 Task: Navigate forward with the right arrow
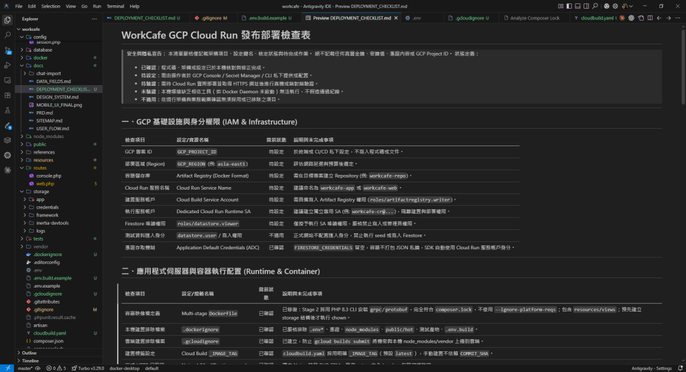tap(669, 18)
